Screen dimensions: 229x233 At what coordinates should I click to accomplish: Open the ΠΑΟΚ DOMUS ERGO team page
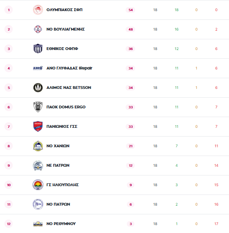click(x=66, y=107)
